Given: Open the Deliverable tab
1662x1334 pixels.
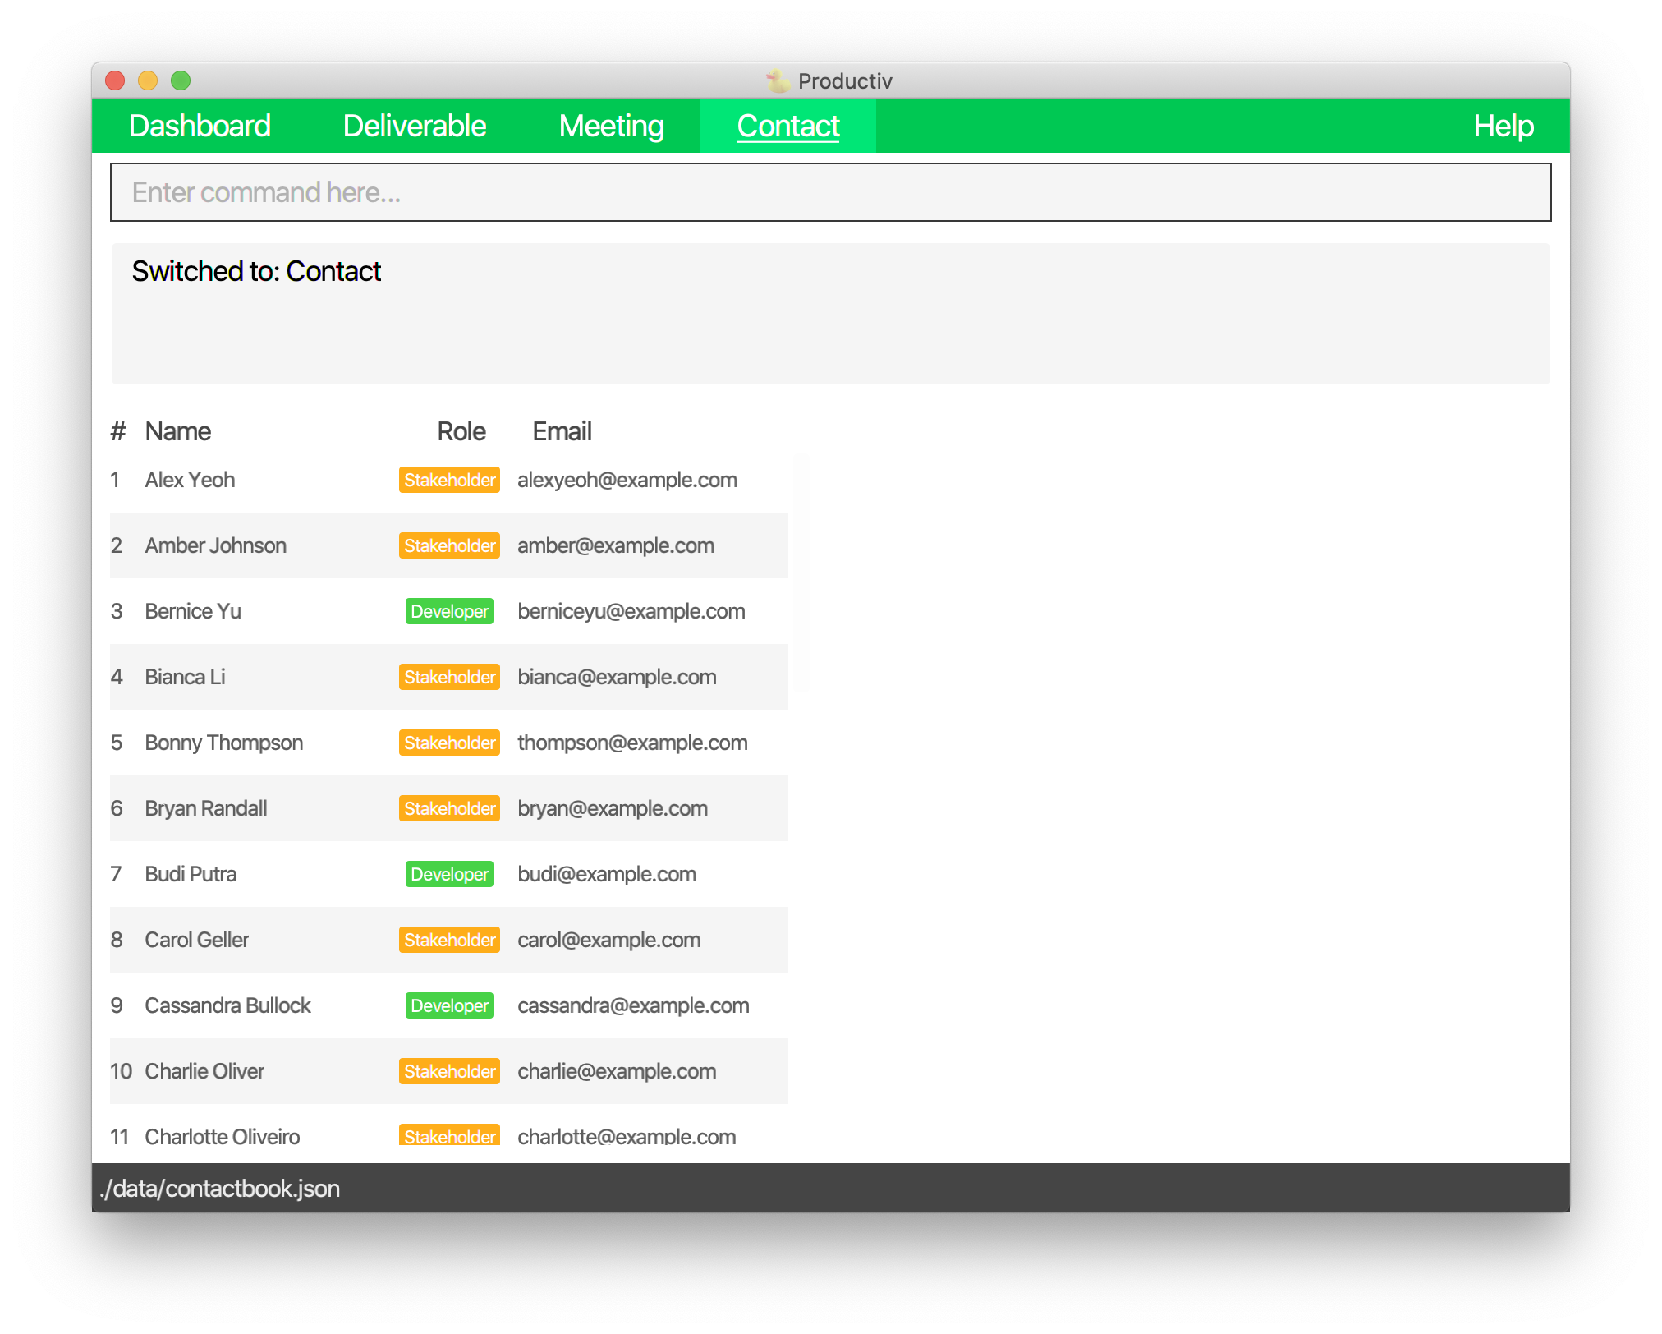Looking at the screenshot, I should (x=415, y=126).
